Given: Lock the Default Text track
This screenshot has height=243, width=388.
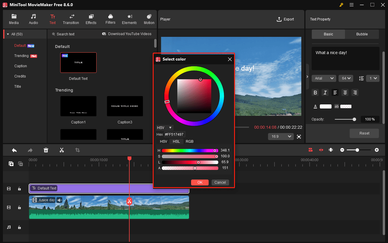Looking at the screenshot, I should tap(19, 189).
